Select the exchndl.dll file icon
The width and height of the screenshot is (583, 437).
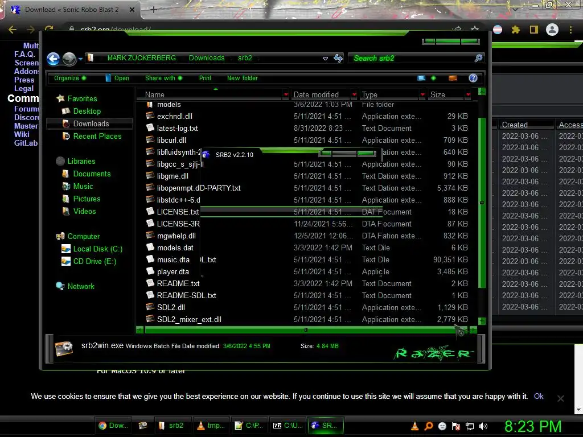click(x=150, y=116)
